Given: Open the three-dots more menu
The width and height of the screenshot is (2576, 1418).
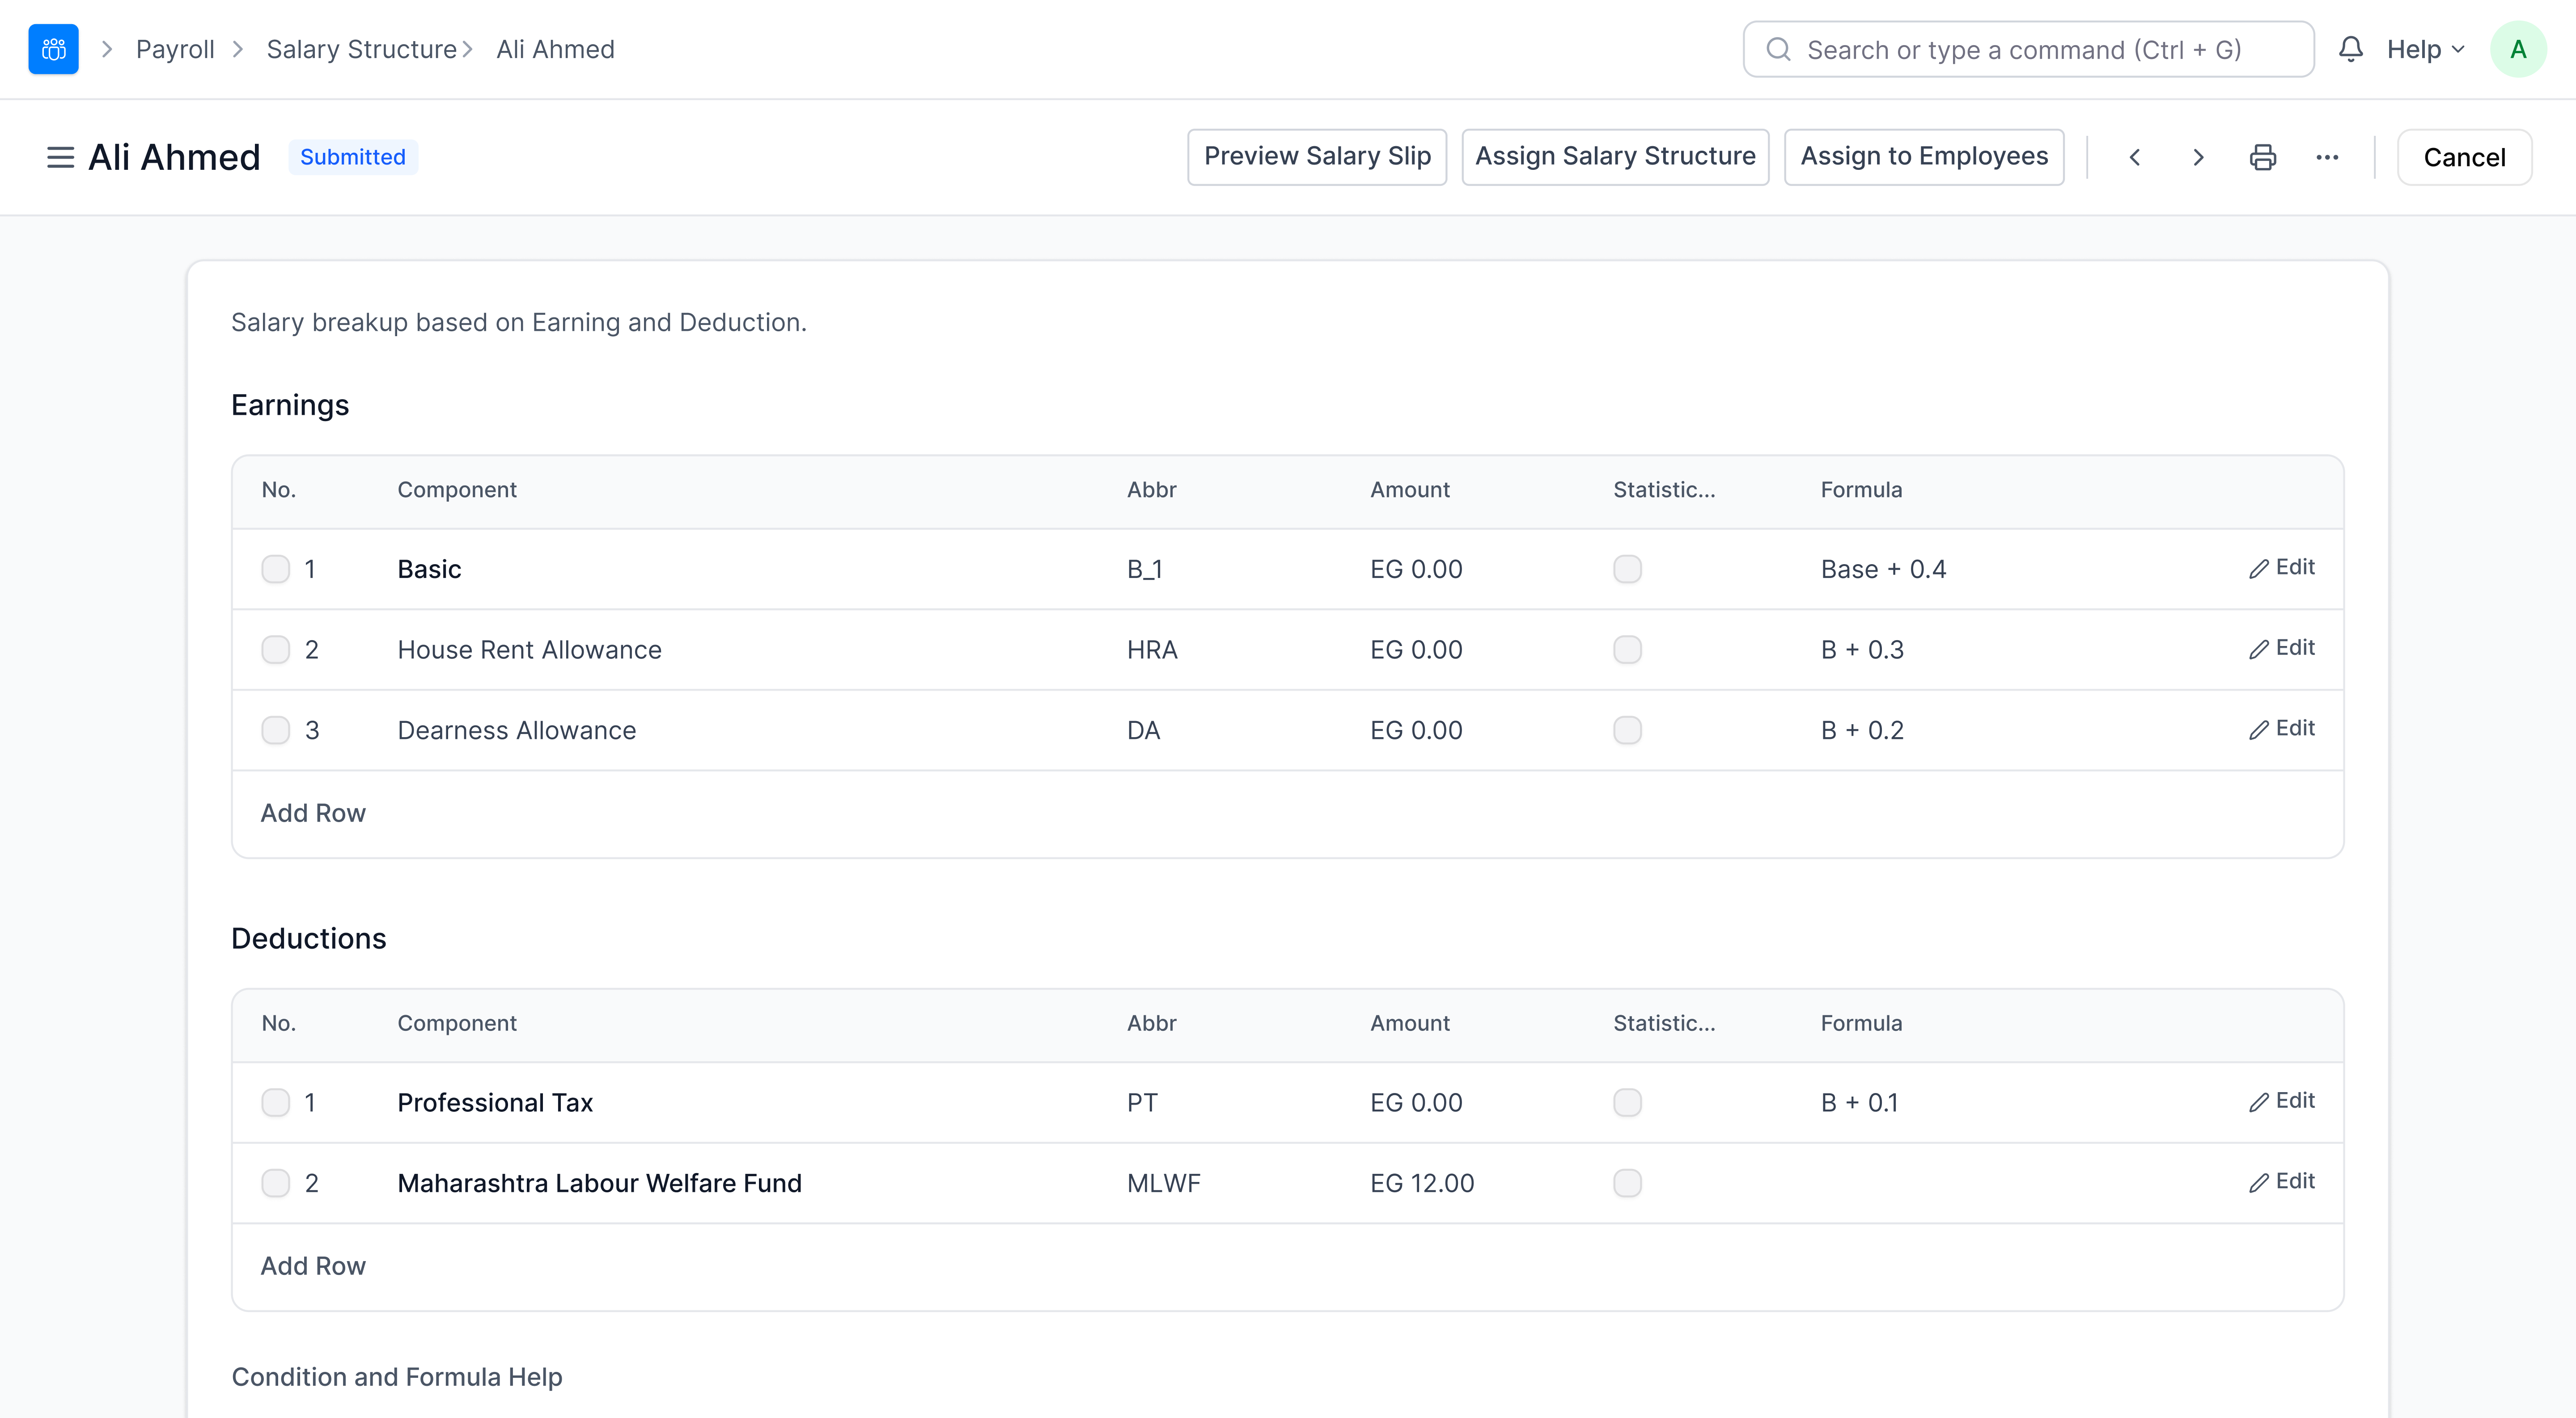Looking at the screenshot, I should pos(2327,157).
